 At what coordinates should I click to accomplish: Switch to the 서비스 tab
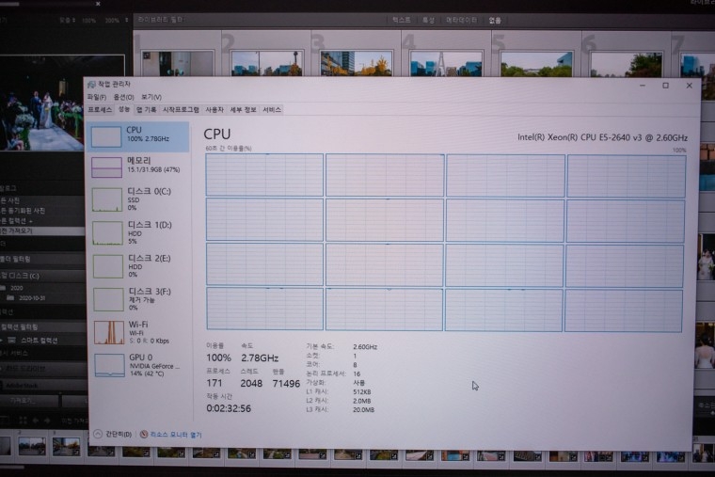pos(272,110)
